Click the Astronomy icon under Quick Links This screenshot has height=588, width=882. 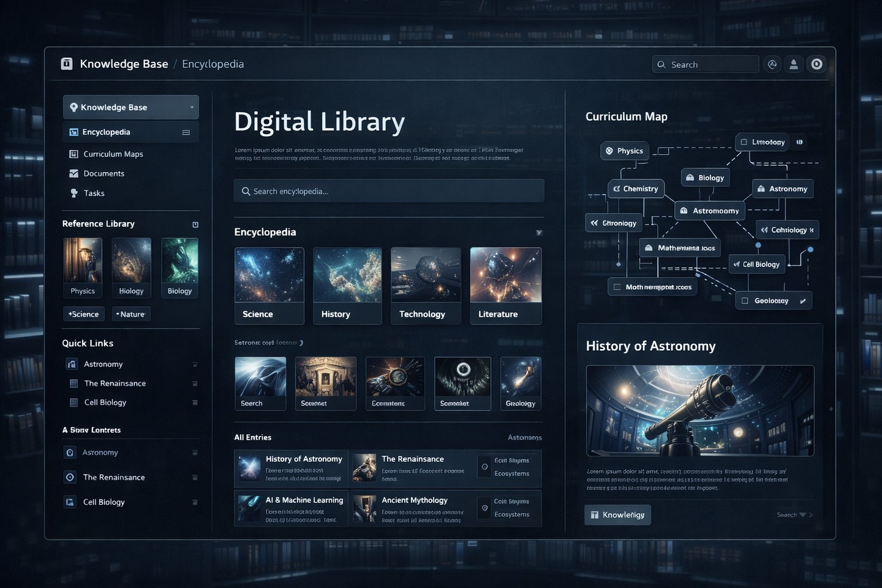(72, 364)
